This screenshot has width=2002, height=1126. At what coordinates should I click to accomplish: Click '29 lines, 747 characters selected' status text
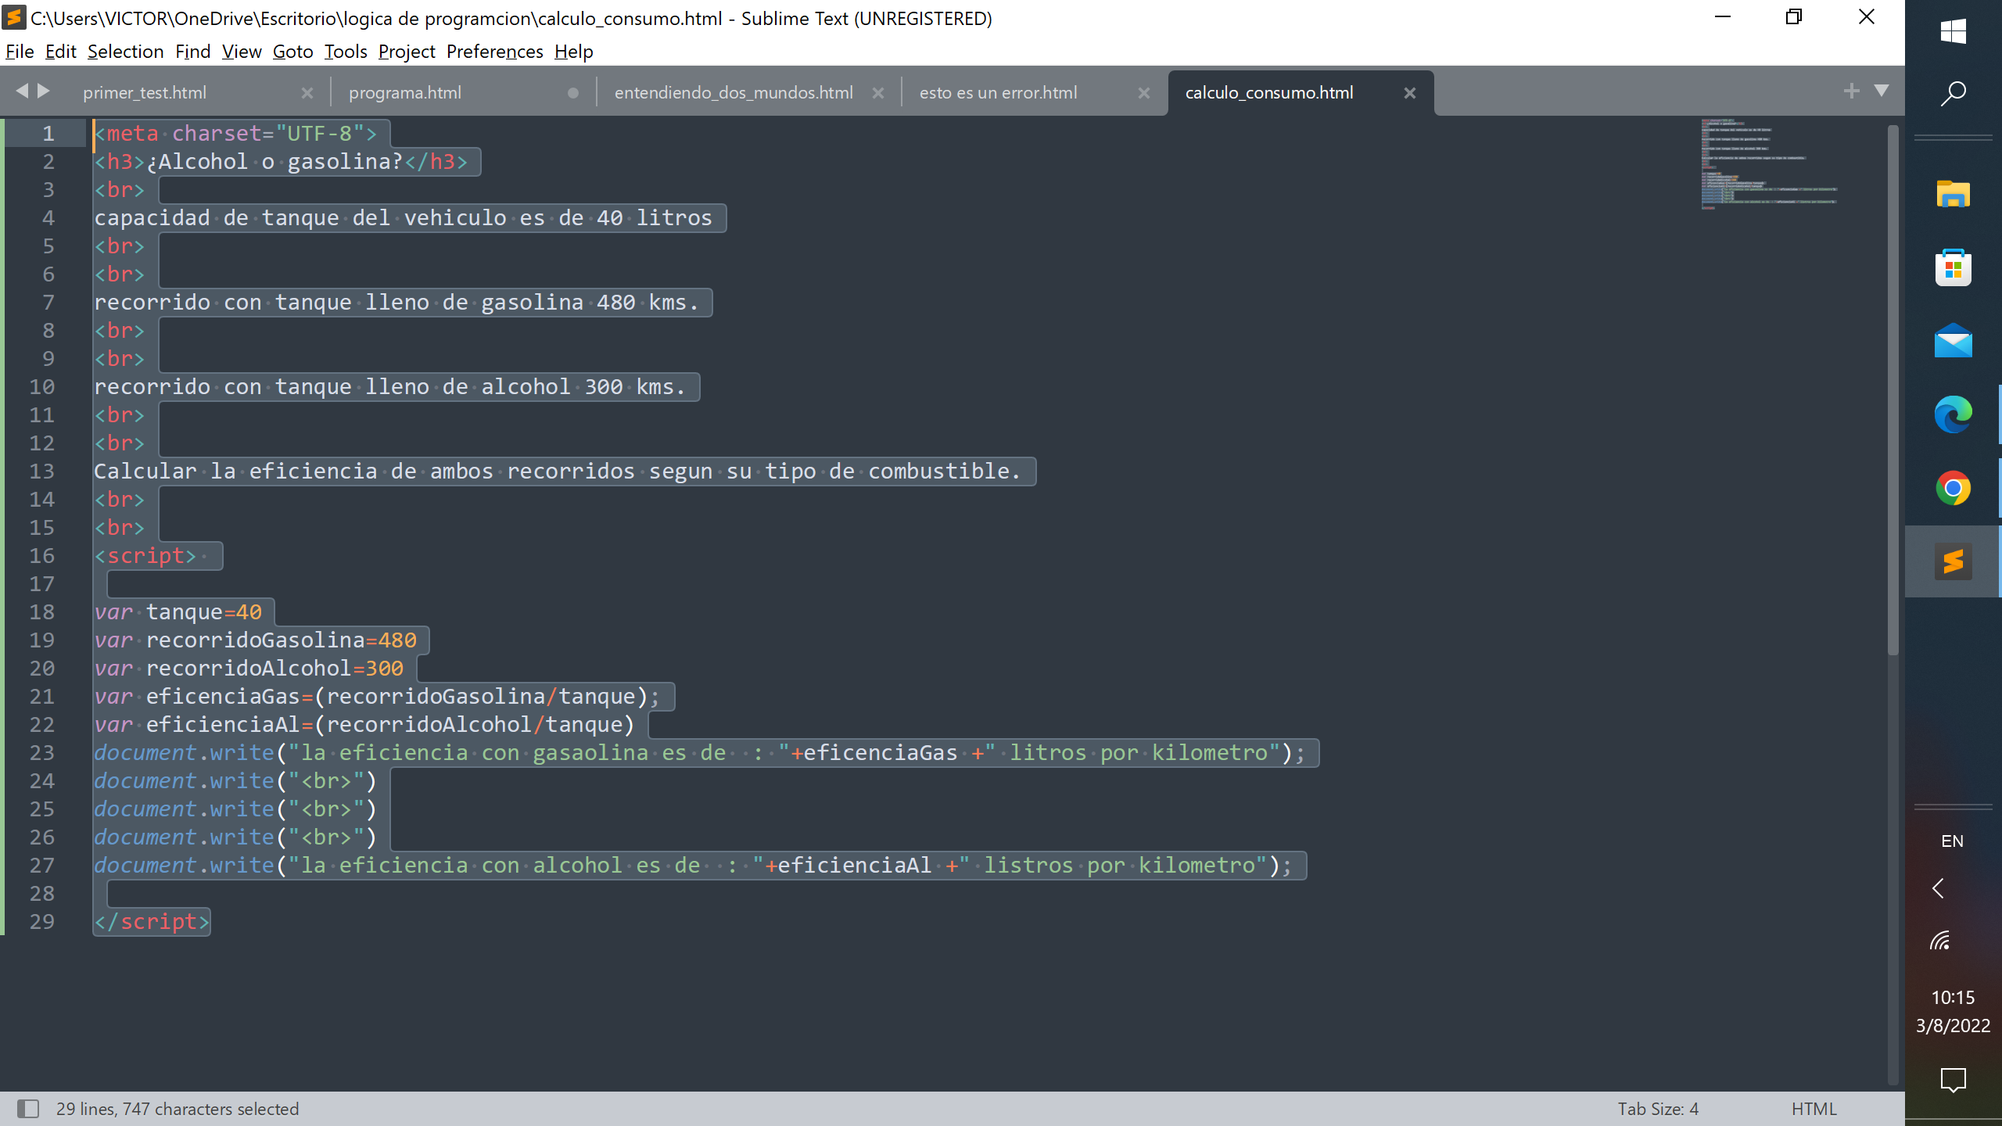(x=178, y=1109)
